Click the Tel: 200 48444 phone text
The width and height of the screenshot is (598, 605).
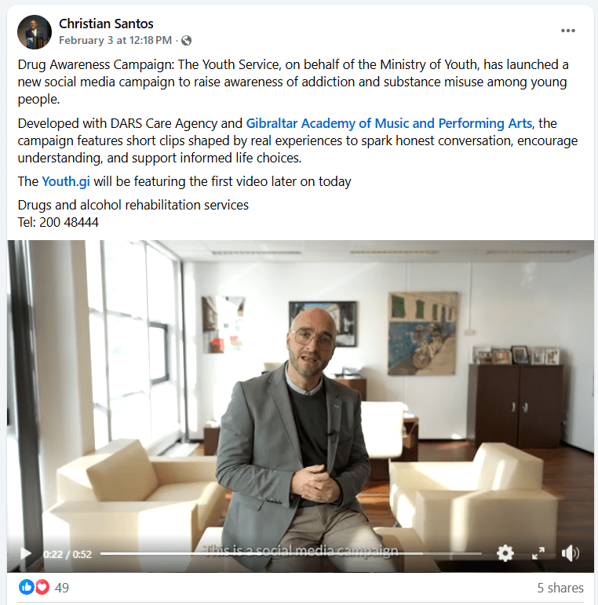(58, 222)
